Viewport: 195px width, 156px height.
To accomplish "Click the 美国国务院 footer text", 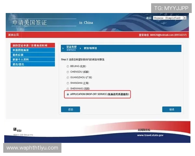I will click(144, 130).
